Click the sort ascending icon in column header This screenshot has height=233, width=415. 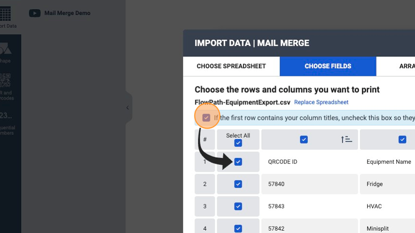[x=346, y=139]
